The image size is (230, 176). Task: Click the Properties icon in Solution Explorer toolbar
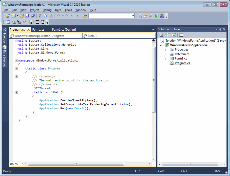(x=161, y=35)
